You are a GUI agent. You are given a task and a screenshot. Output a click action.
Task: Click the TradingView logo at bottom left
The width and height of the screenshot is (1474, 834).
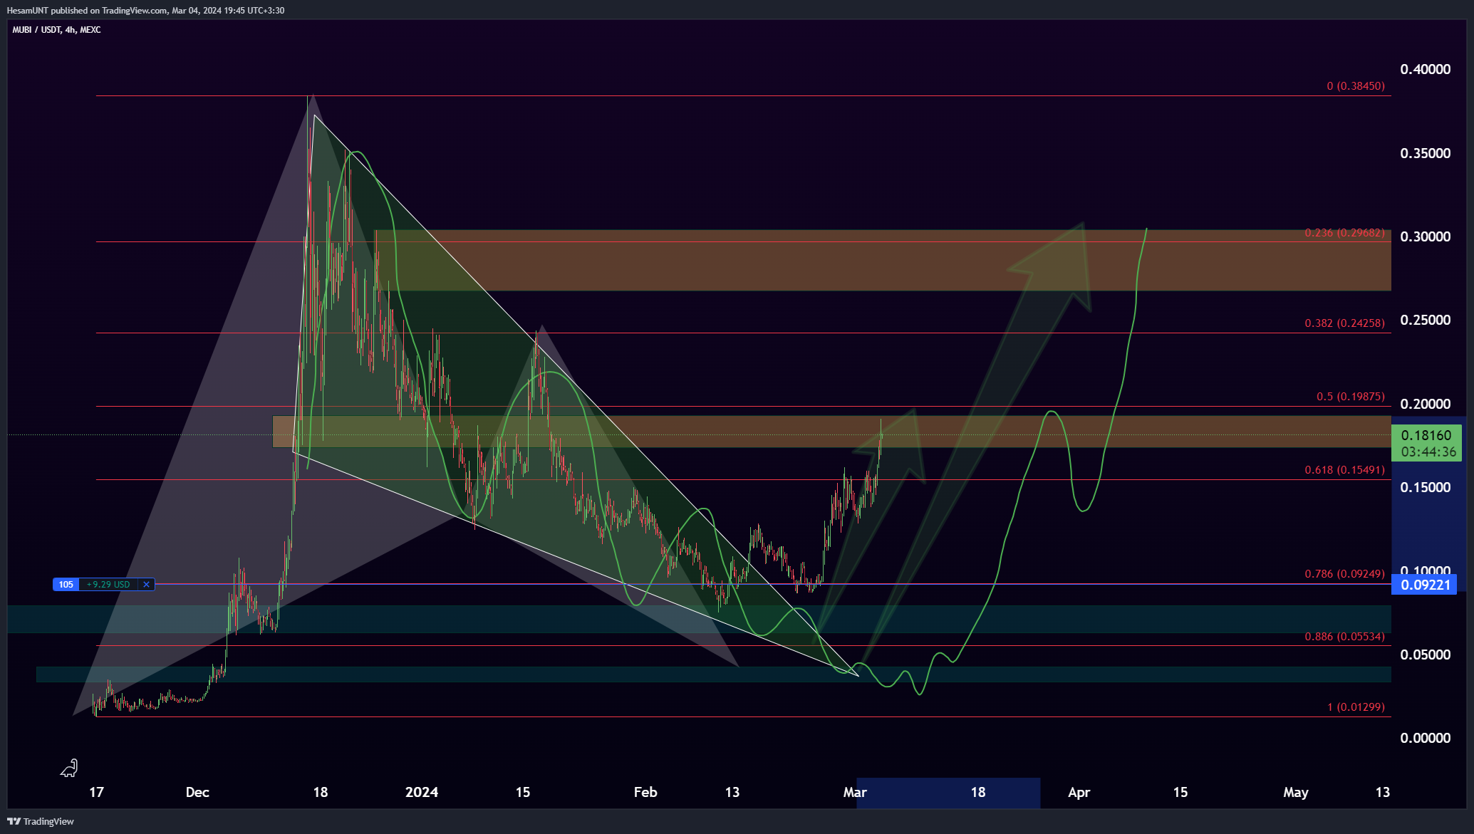[x=41, y=821]
